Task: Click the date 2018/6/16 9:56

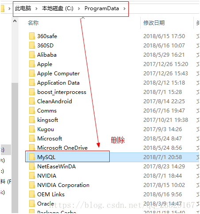Action: (162, 195)
